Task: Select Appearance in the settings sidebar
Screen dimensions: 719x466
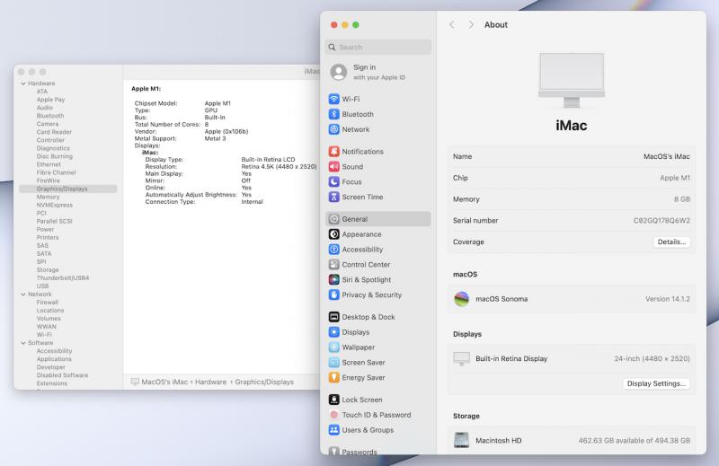Action: click(361, 234)
